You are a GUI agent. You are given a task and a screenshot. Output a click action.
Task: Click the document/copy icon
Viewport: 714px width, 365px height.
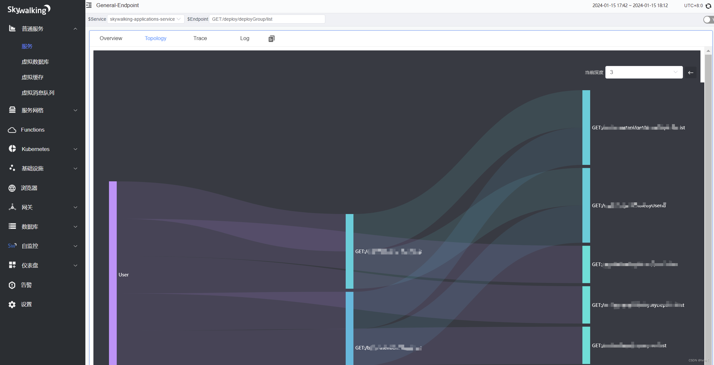(271, 38)
